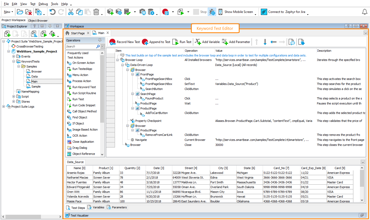Click the box icon with blue target
Image resolution: width=370 pixels, height=220 pixels.
[119, 12]
